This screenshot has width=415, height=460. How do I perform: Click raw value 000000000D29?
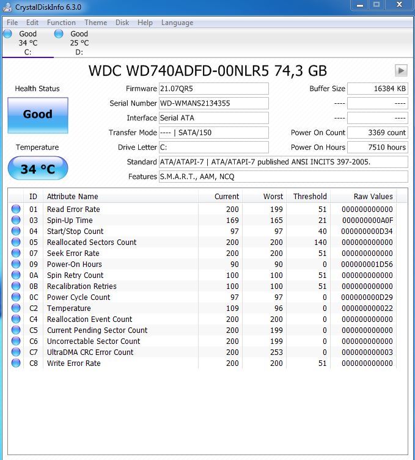click(x=367, y=297)
